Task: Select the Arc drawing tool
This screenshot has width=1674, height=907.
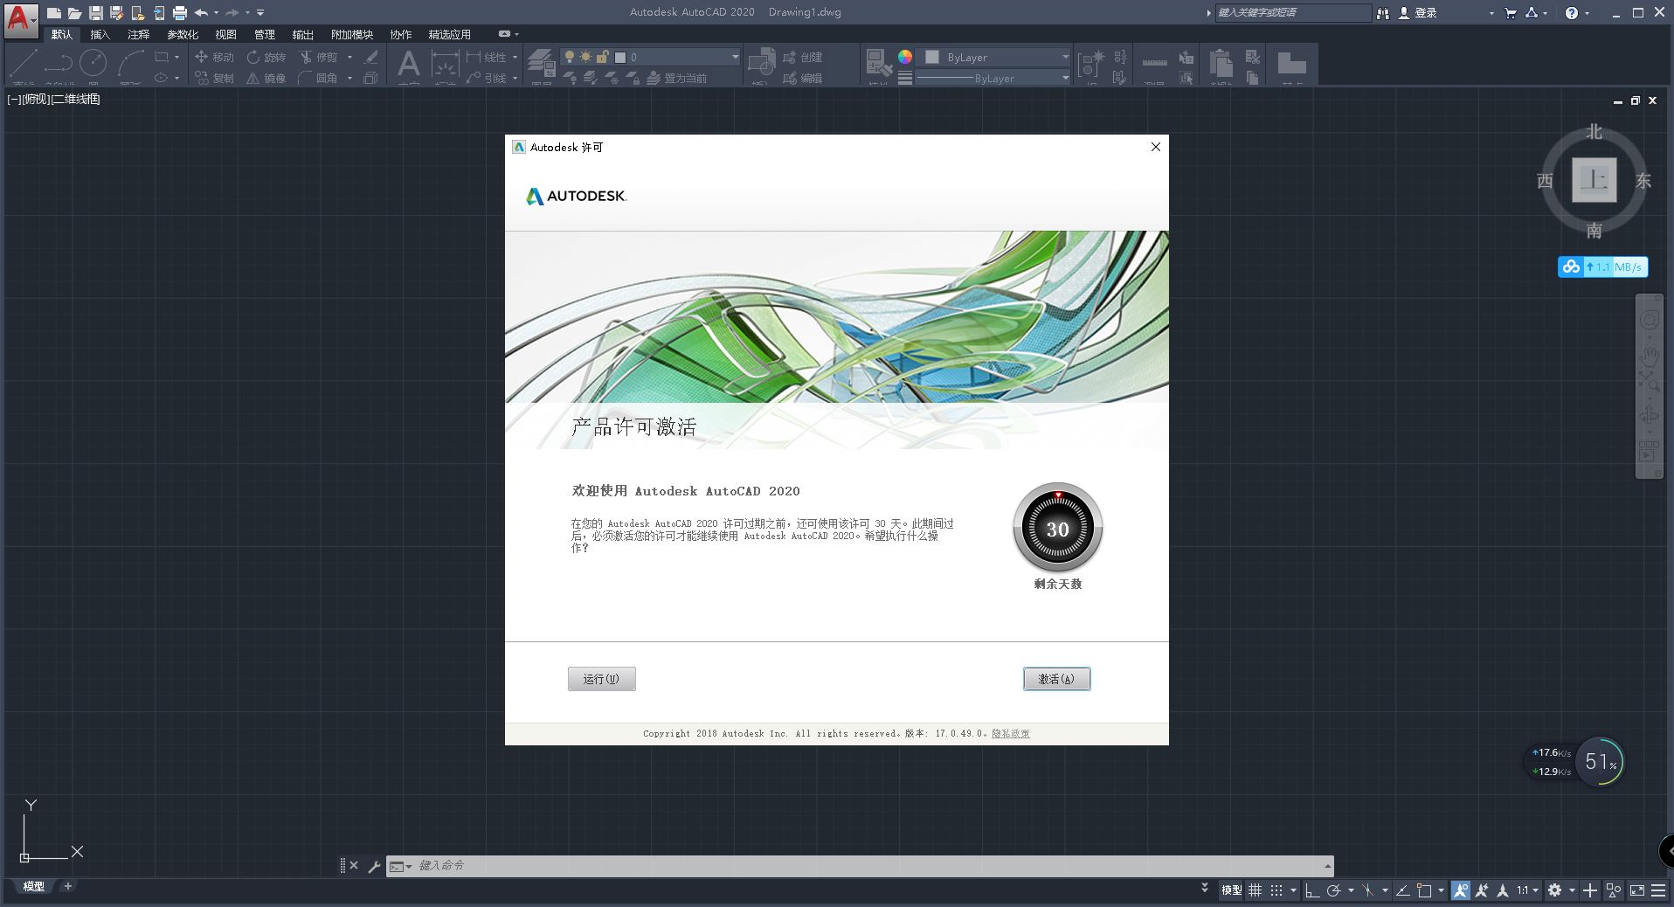Action: click(x=131, y=64)
